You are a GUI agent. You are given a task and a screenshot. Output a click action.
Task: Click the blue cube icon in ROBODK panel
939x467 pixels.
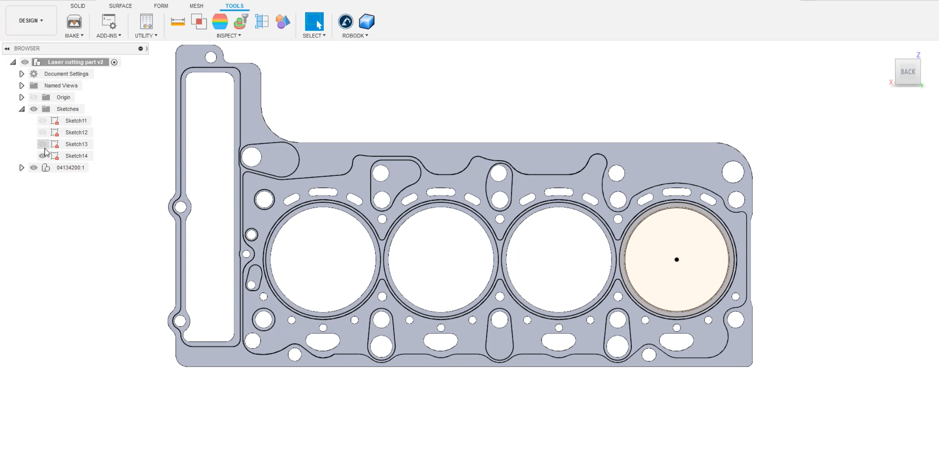366,21
